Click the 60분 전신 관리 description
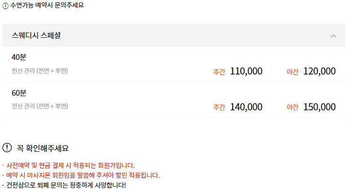The width and height of the screenshot is (349, 190). click(40, 106)
